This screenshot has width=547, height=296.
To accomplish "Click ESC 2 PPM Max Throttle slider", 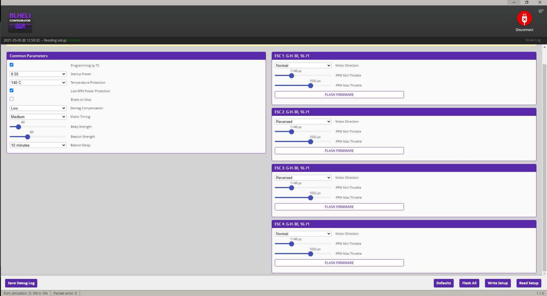I will tap(303, 142).
